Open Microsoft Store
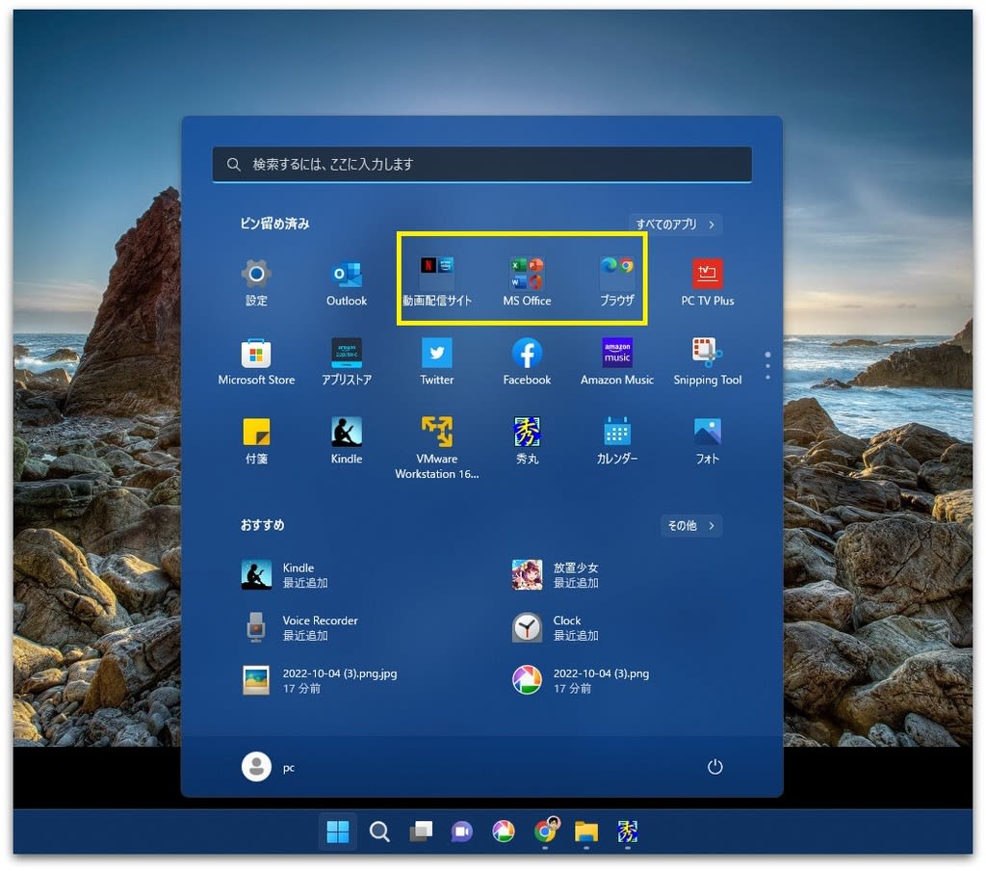Viewport: 986px width, 871px height. [256, 361]
